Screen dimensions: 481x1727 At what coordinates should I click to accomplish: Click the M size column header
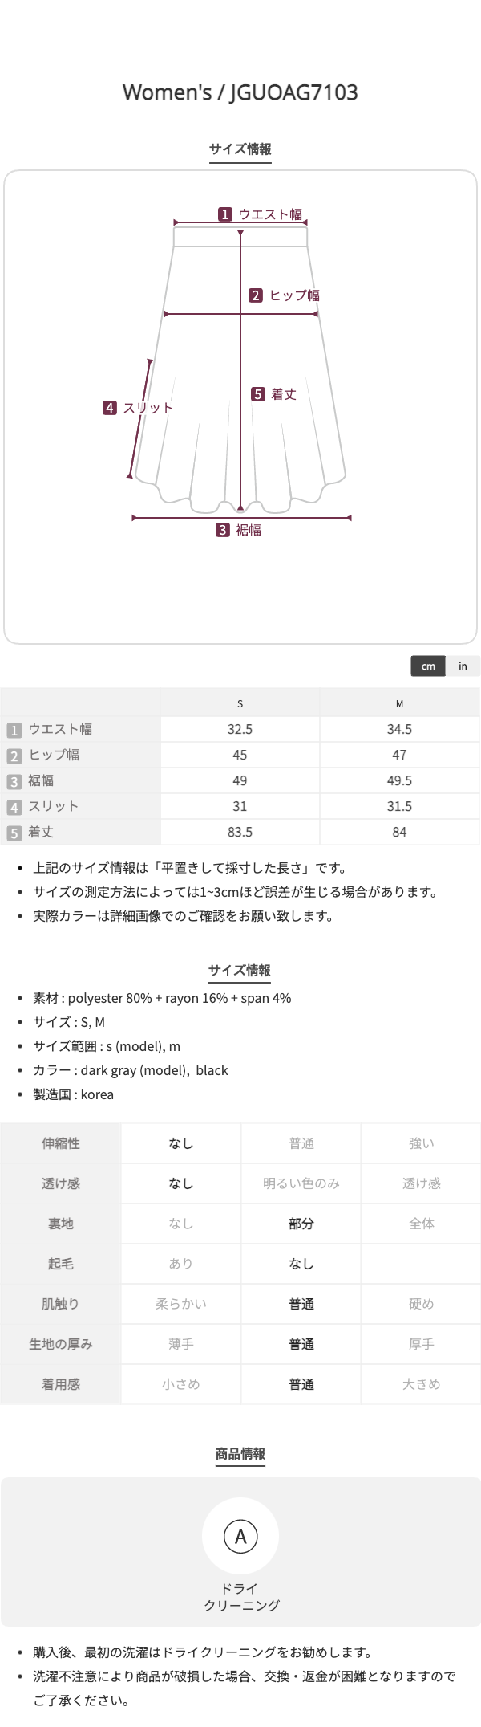tap(399, 703)
